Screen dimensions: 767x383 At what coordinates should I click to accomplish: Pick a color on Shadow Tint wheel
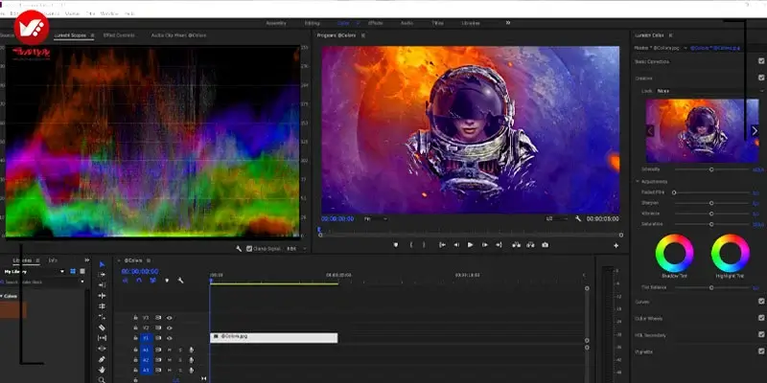click(x=675, y=253)
